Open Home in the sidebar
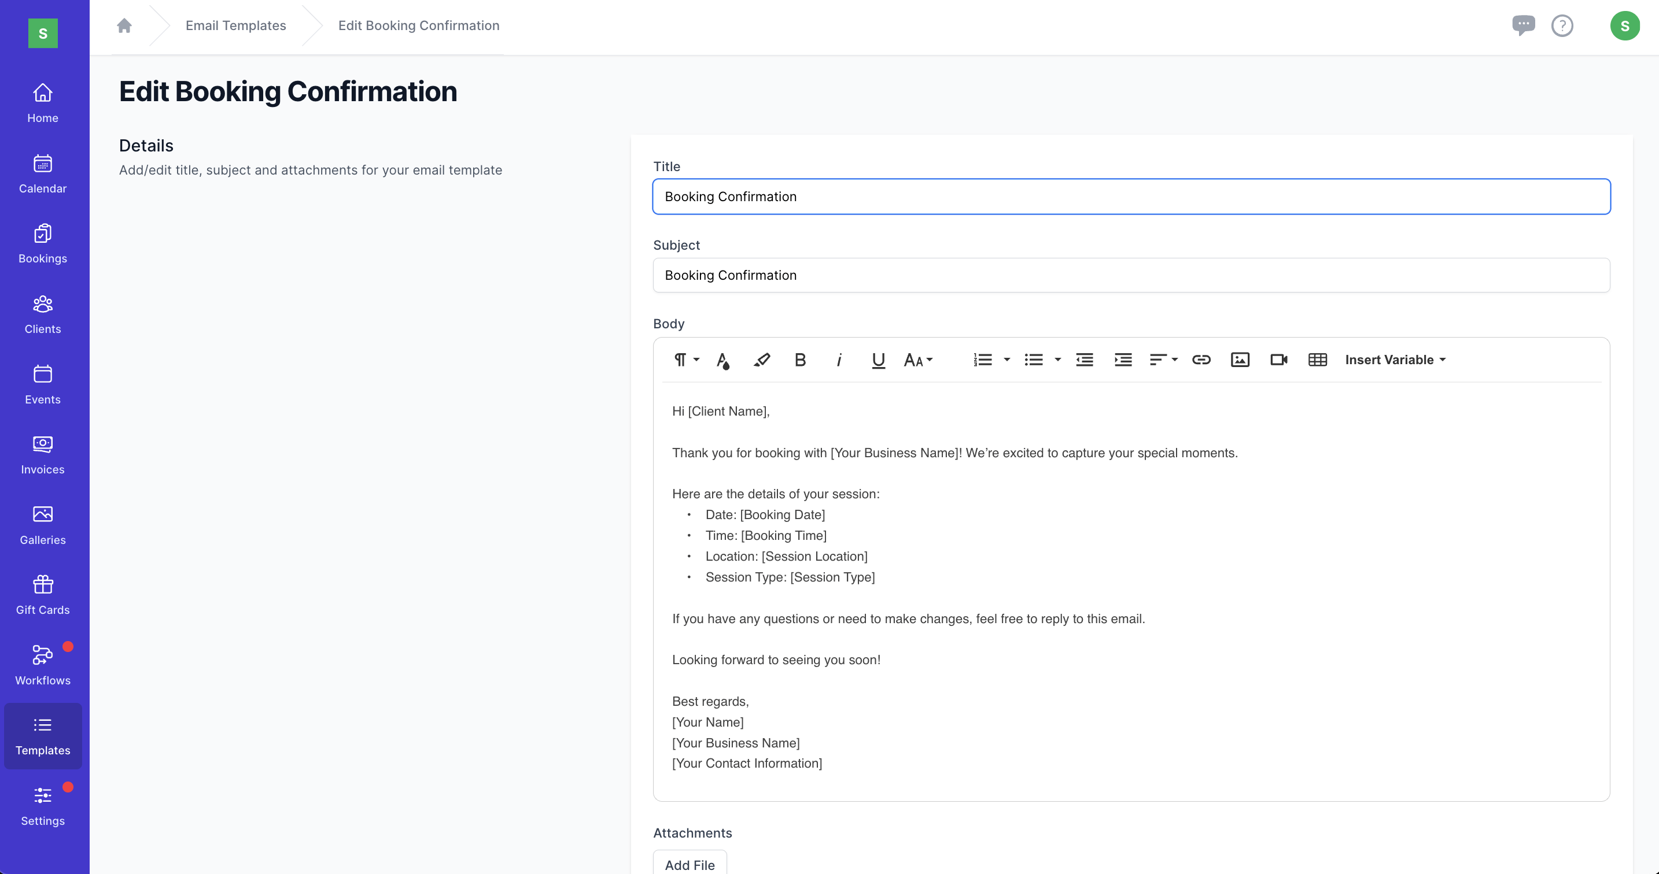The image size is (1659, 874). 42,103
